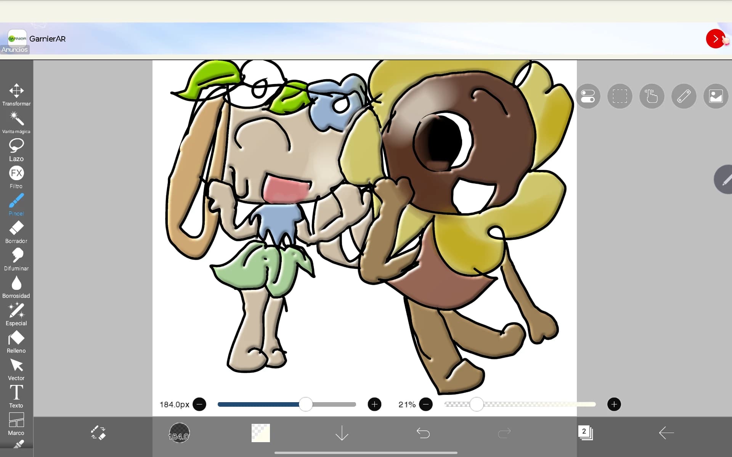Screen dimensions: 732x457
Task: Redo the last stroke
Action: 504,433
